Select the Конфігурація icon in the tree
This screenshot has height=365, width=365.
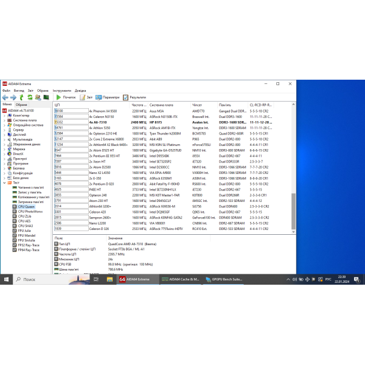tap(10, 173)
